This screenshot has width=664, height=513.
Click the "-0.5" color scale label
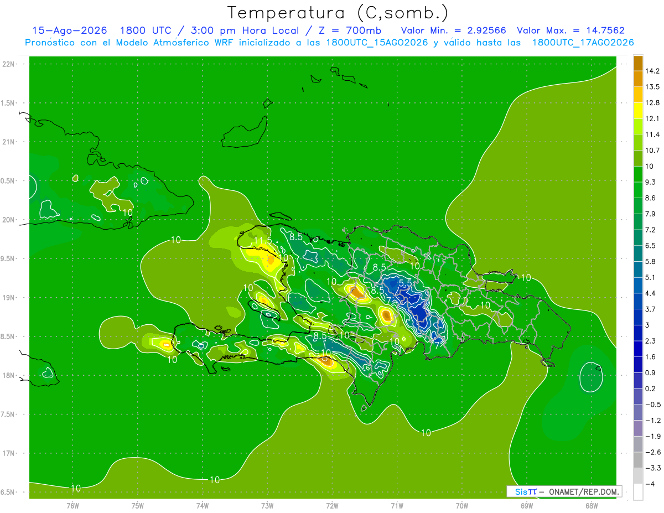click(x=653, y=405)
